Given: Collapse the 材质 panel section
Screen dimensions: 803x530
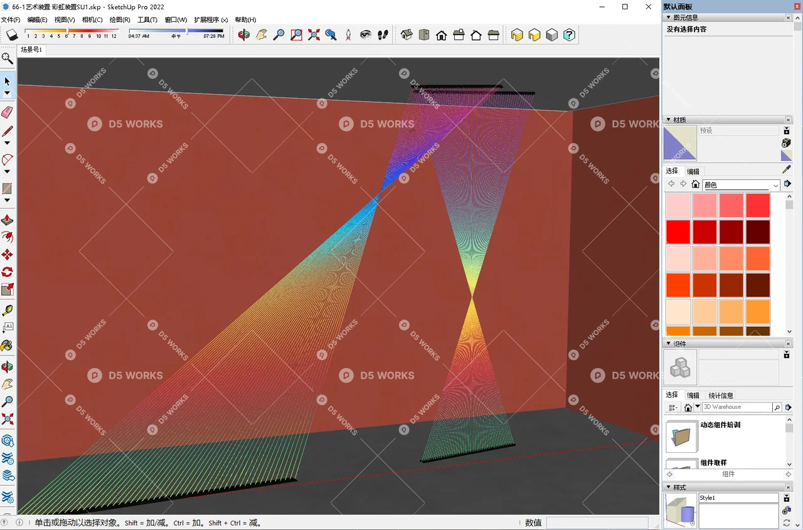Looking at the screenshot, I should (668, 120).
